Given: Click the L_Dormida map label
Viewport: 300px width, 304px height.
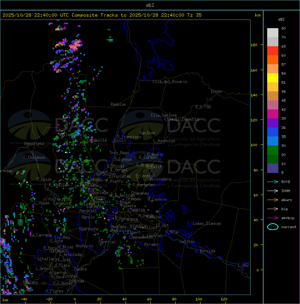Looking at the screenshot, I should pyautogui.click(x=205, y=251).
